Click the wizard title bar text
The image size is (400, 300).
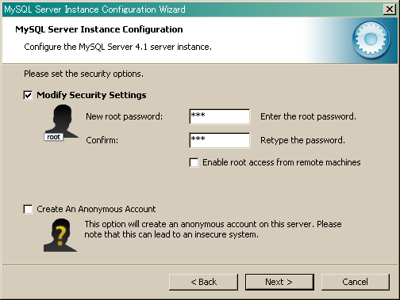click(94, 9)
